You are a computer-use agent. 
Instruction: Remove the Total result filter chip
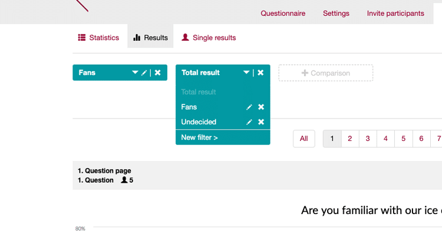click(260, 73)
